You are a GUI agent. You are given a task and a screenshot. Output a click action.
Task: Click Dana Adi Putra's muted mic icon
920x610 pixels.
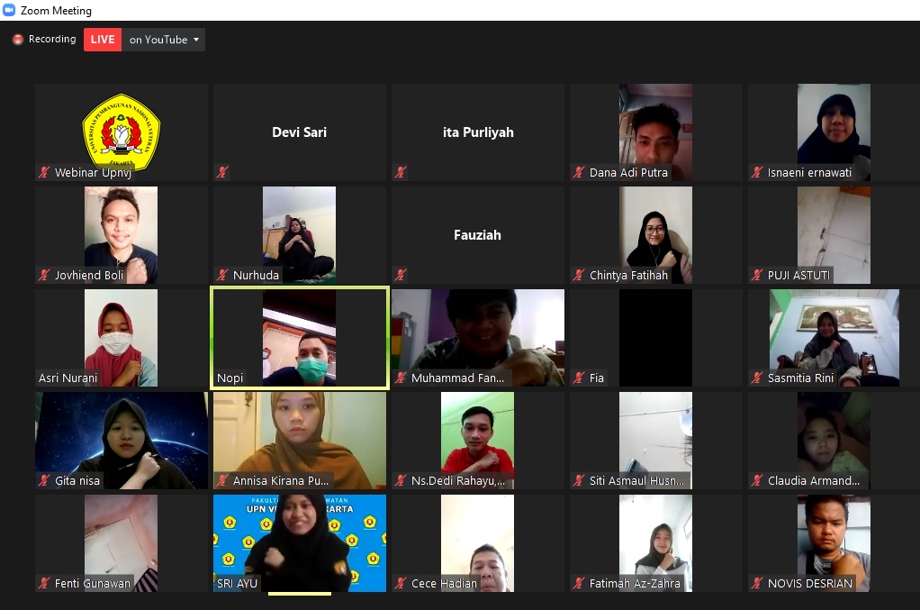(x=579, y=172)
